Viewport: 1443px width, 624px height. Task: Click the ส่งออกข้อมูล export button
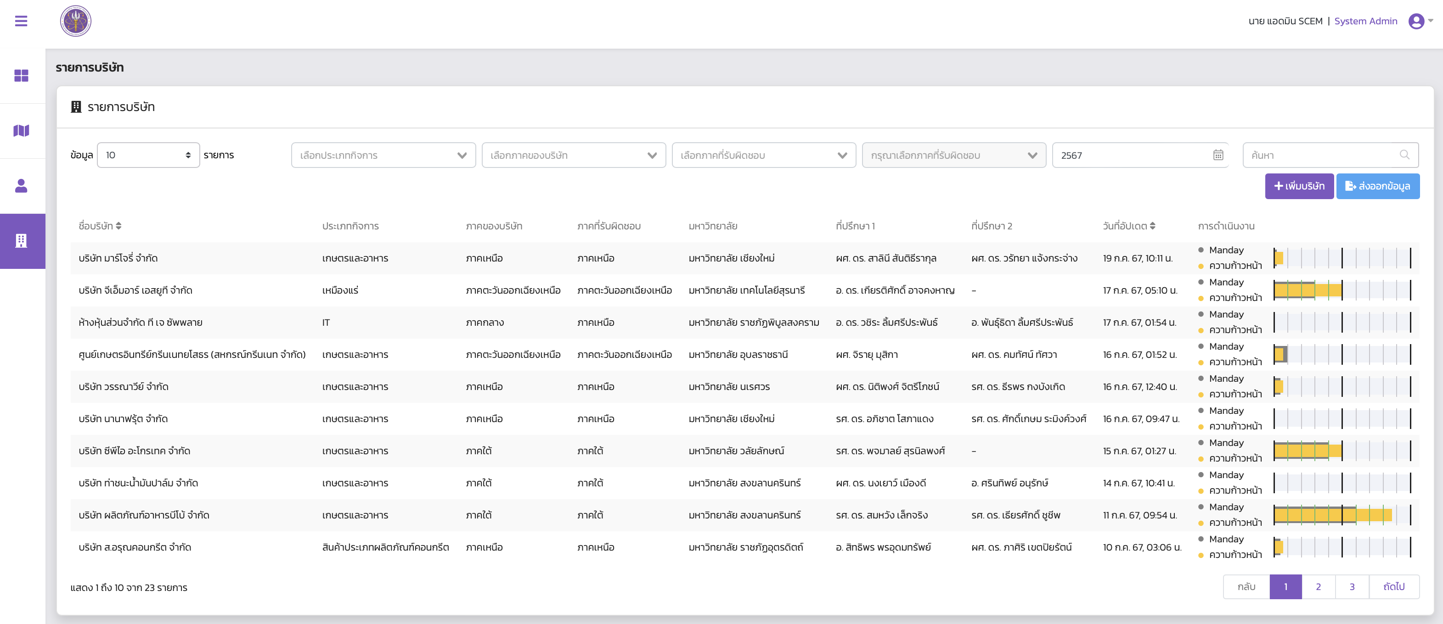[1377, 186]
